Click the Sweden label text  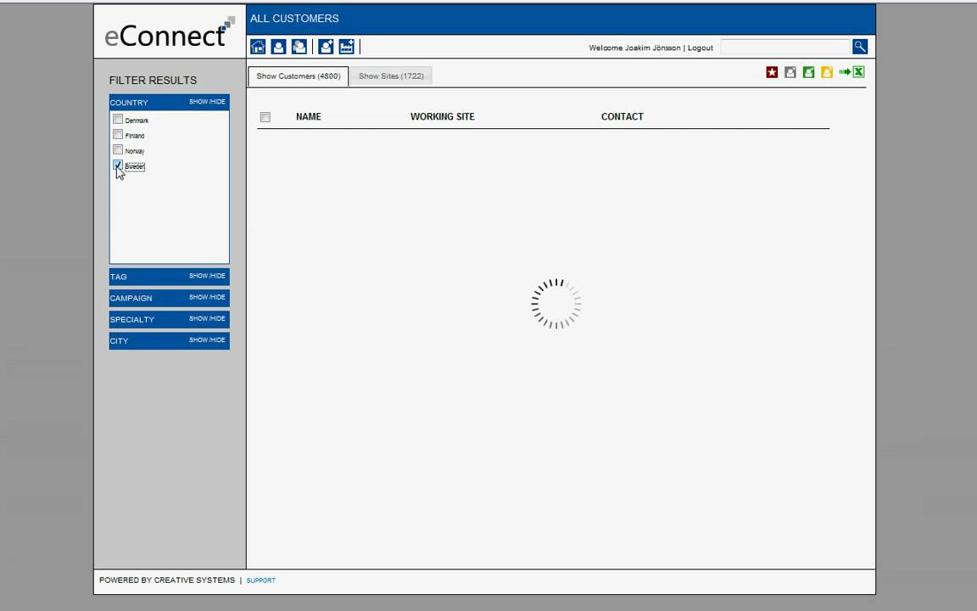(135, 166)
